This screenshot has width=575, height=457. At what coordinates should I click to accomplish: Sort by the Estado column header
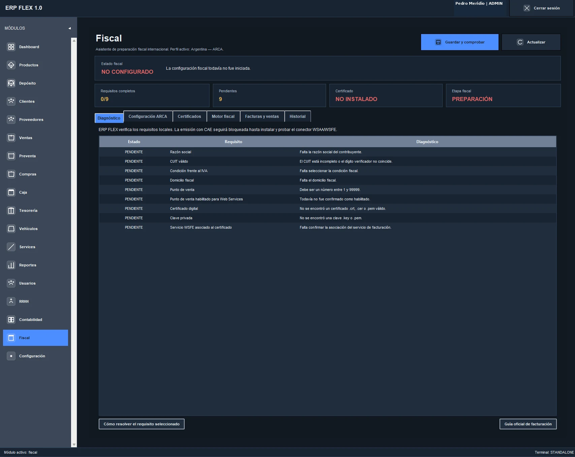(134, 142)
